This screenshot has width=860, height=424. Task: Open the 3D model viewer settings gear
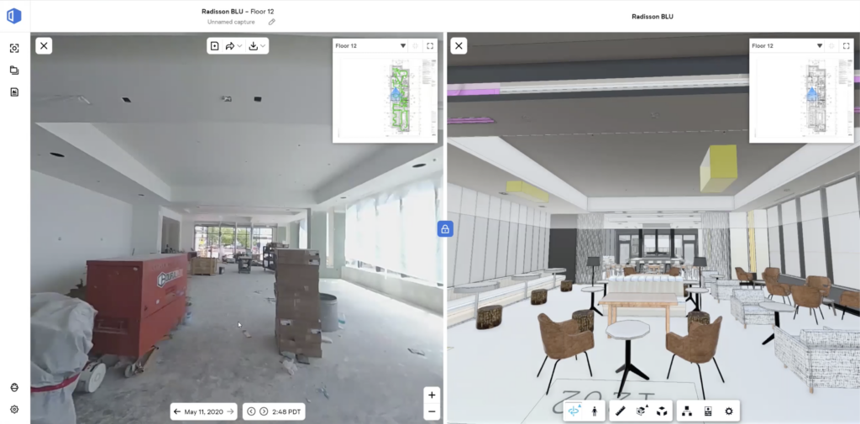pos(728,411)
